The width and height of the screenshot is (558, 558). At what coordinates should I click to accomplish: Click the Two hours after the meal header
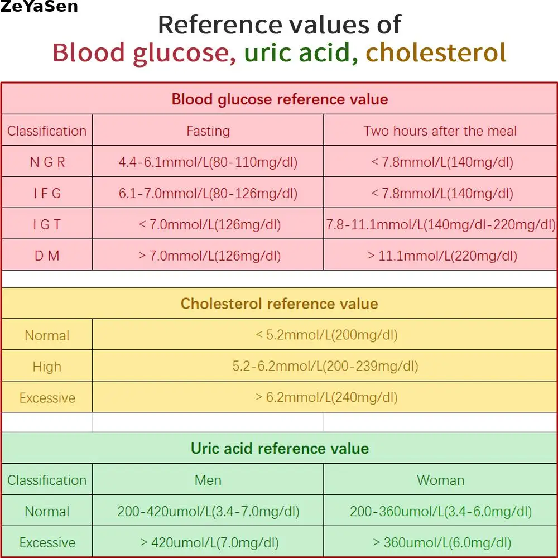[x=440, y=131]
